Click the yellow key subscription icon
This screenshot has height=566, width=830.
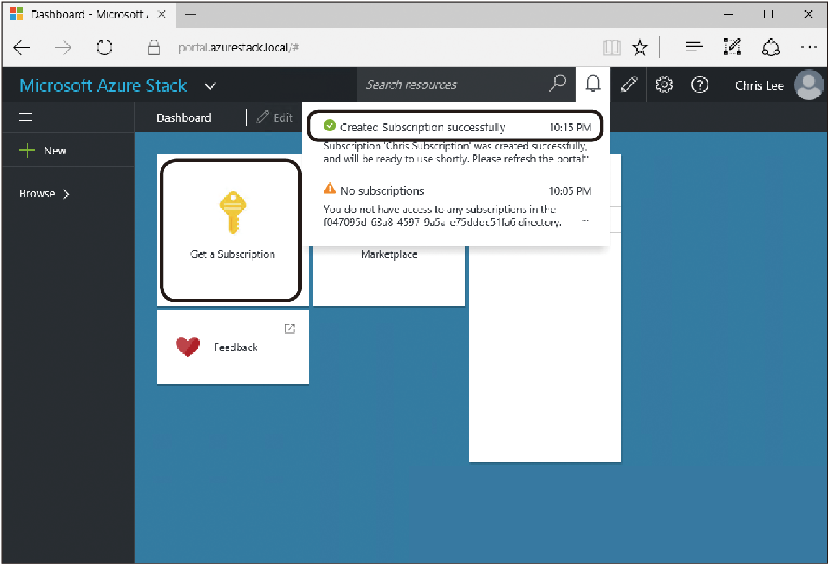coord(232,214)
